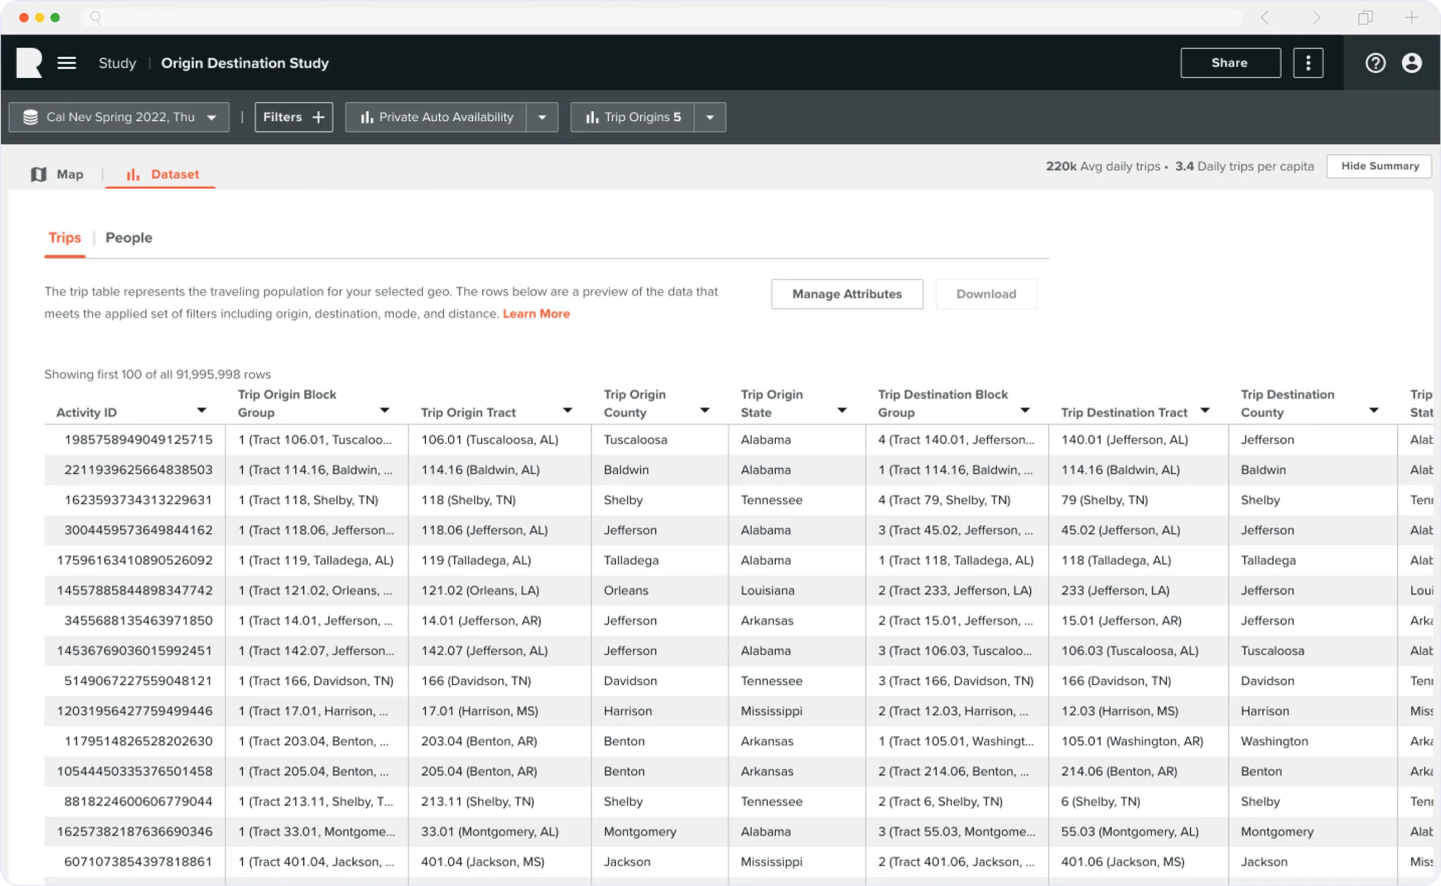Screen dimensions: 1441x886
Task: Click the Study breadcrumb link
Action: (117, 63)
